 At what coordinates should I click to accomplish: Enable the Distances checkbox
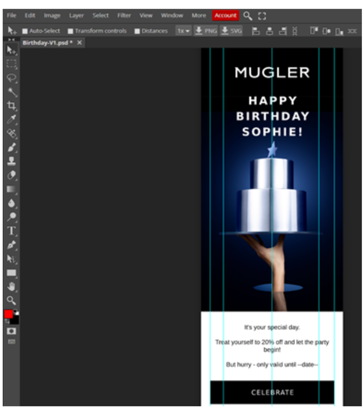[x=137, y=31]
